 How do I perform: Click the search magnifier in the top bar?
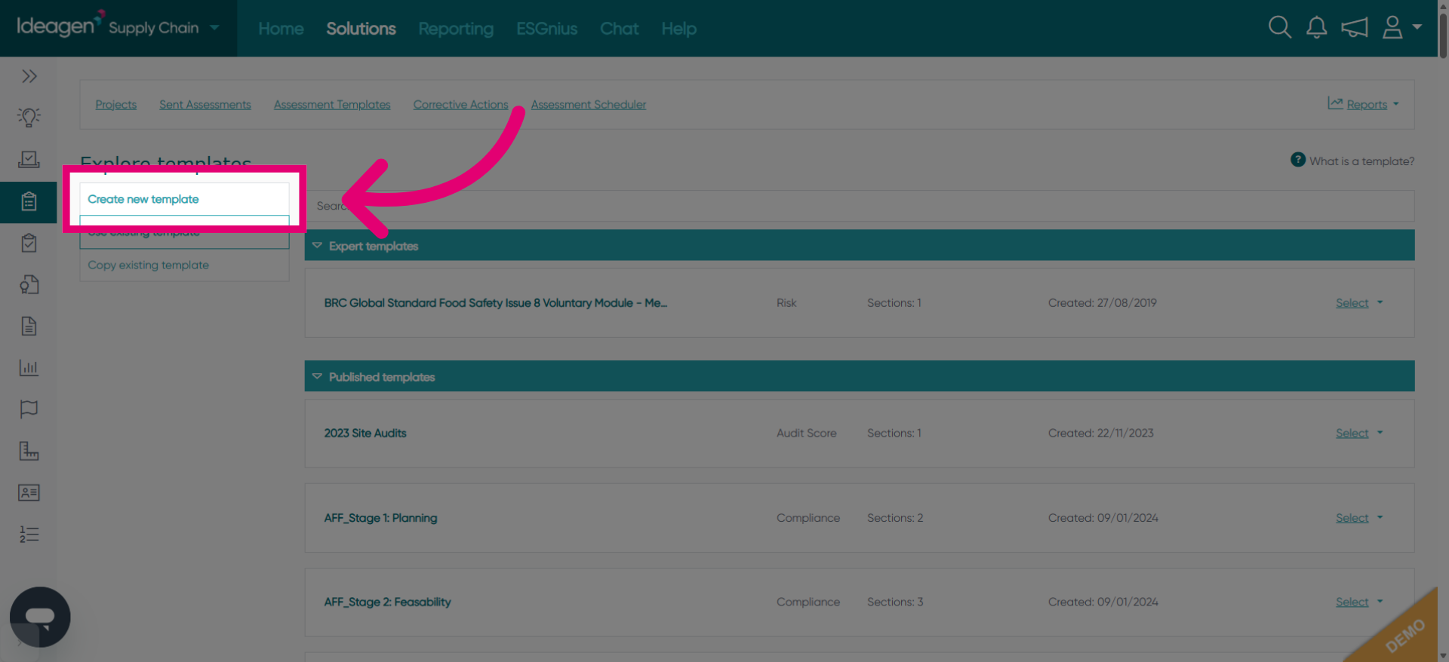1279,28
